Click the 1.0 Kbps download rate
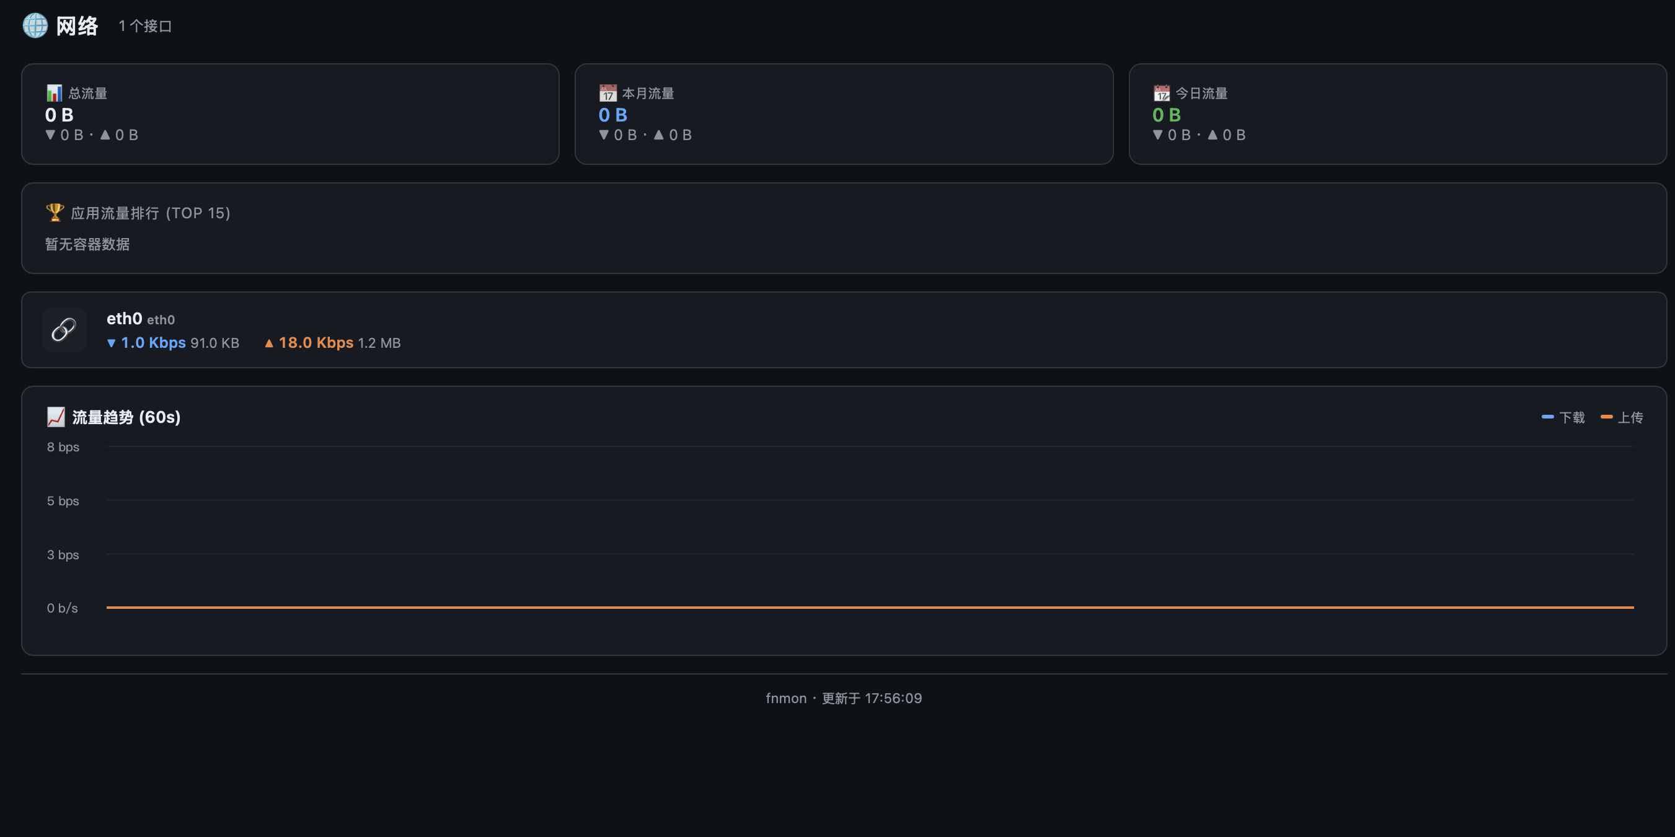The height and width of the screenshot is (837, 1675). pos(154,343)
